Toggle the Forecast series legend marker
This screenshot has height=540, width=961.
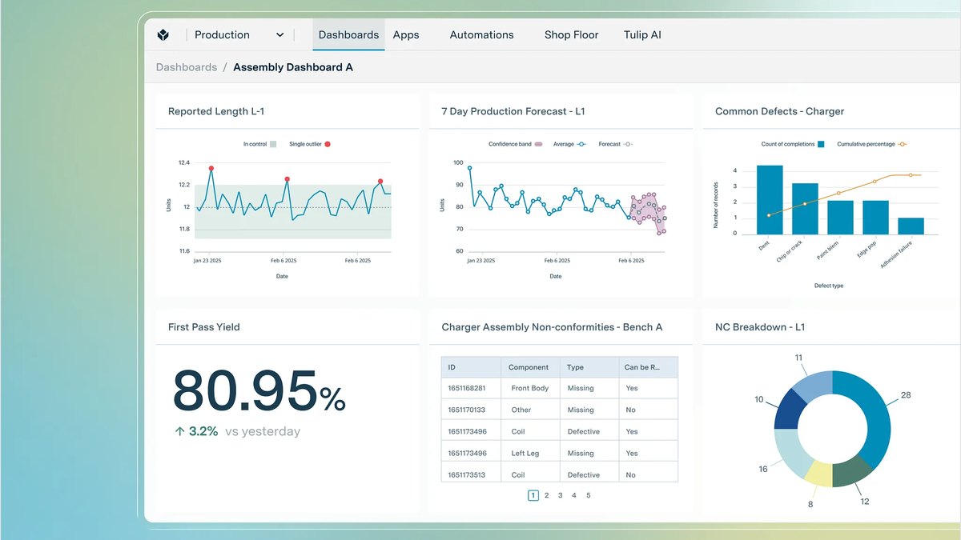coord(629,144)
